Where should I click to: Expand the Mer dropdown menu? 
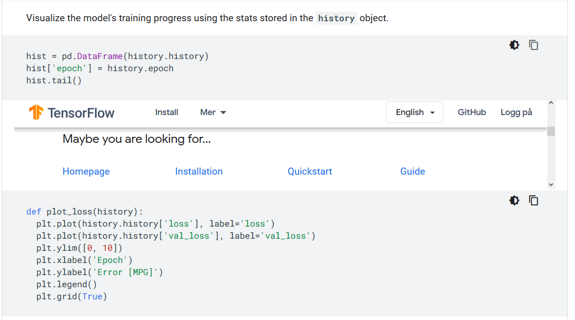point(213,112)
